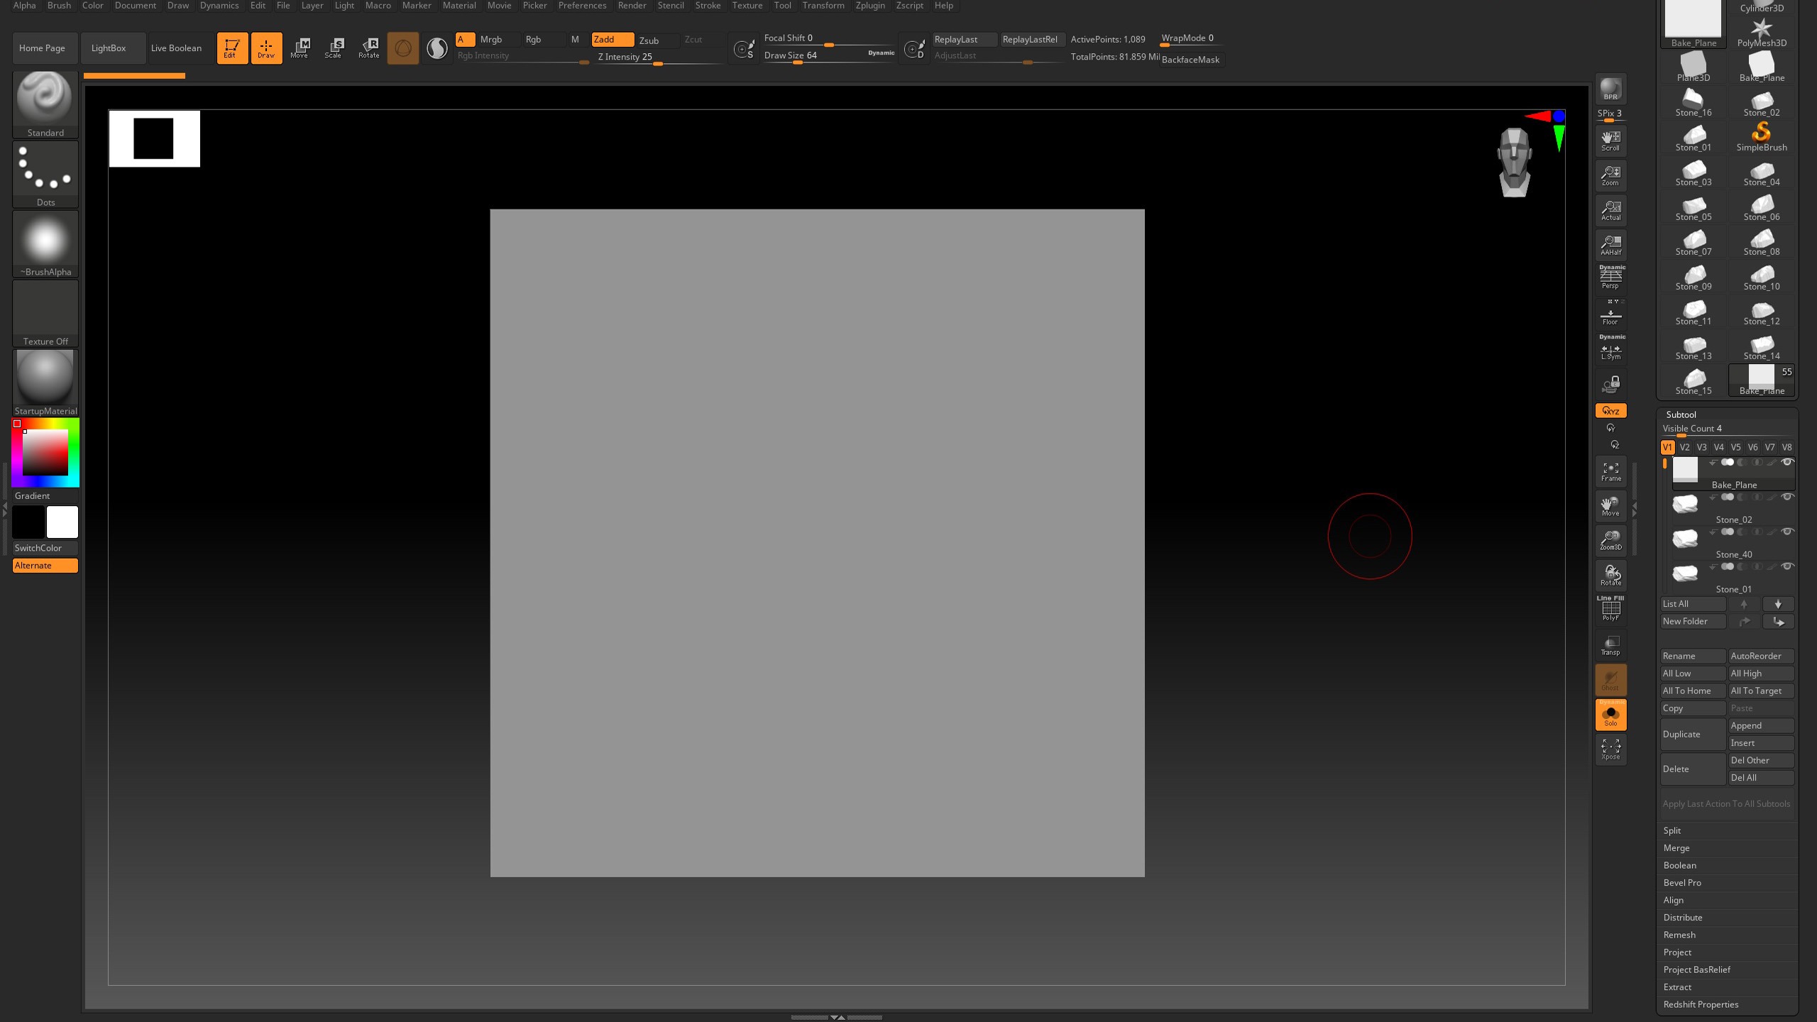1817x1022 pixels.
Task: Select the Scale tool icon
Action: point(334,48)
